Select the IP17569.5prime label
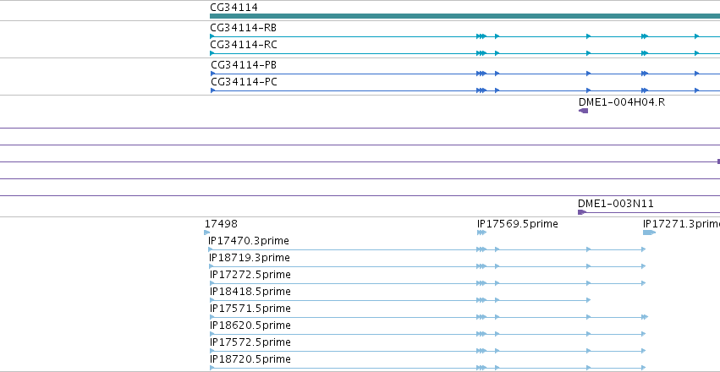Viewport: 720px width, 372px height. [518, 224]
